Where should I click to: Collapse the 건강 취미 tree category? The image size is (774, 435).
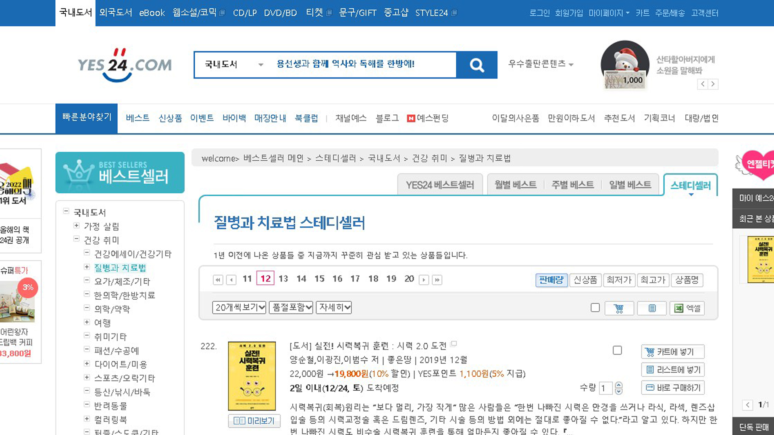(x=76, y=239)
